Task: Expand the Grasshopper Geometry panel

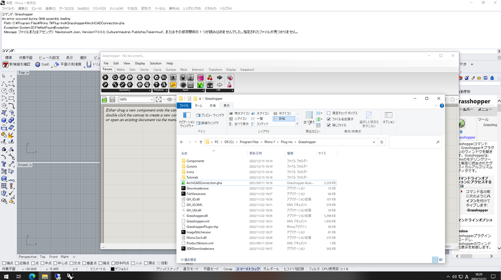Action: click(x=149, y=91)
